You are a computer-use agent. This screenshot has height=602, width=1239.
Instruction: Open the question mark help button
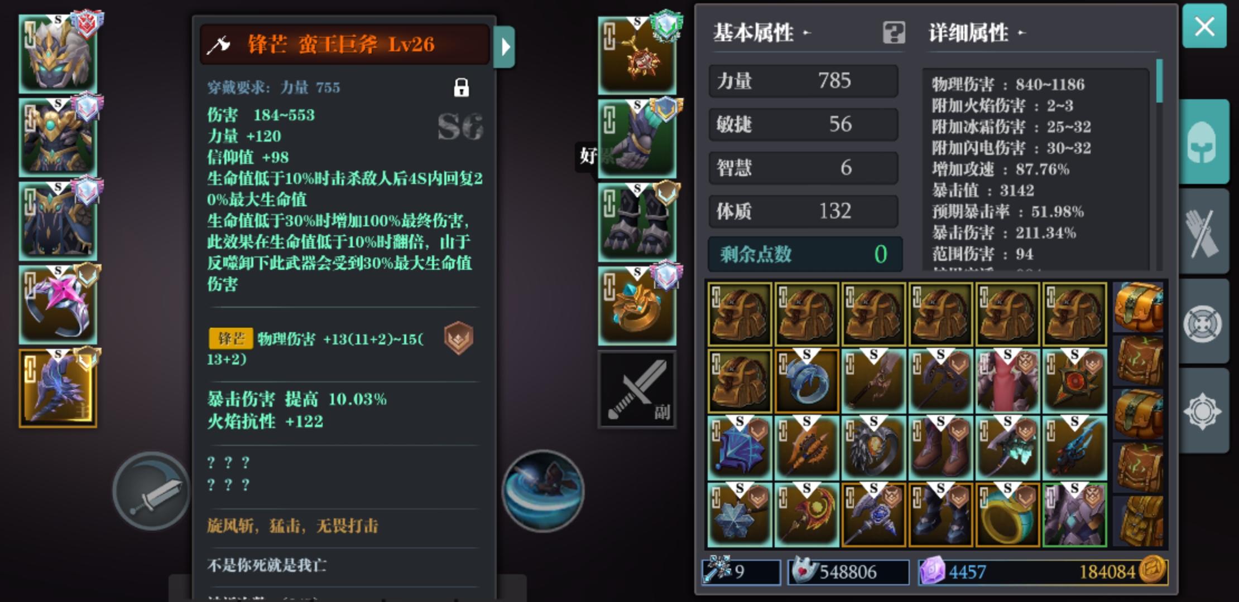point(894,33)
